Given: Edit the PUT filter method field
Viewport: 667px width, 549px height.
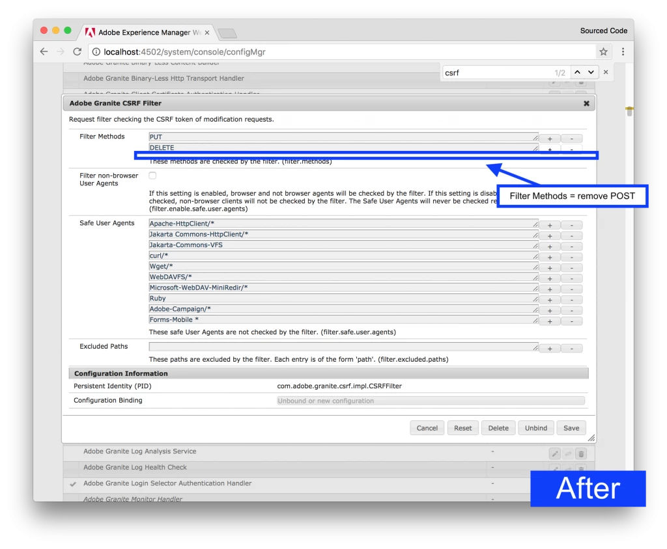Looking at the screenshot, I should (x=343, y=137).
